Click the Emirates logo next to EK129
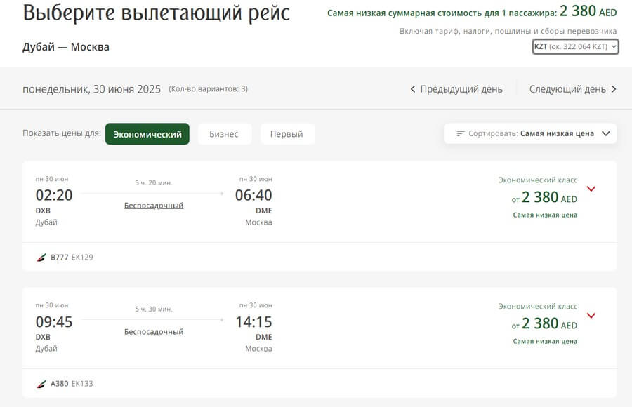Image resolution: width=632 pixels, height=407 pixels. pyautogui.click(x=41, y=257)
